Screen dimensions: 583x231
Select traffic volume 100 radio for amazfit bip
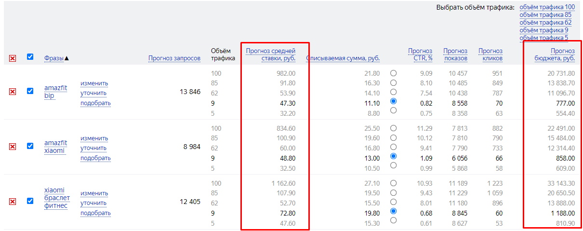(394, 73)
